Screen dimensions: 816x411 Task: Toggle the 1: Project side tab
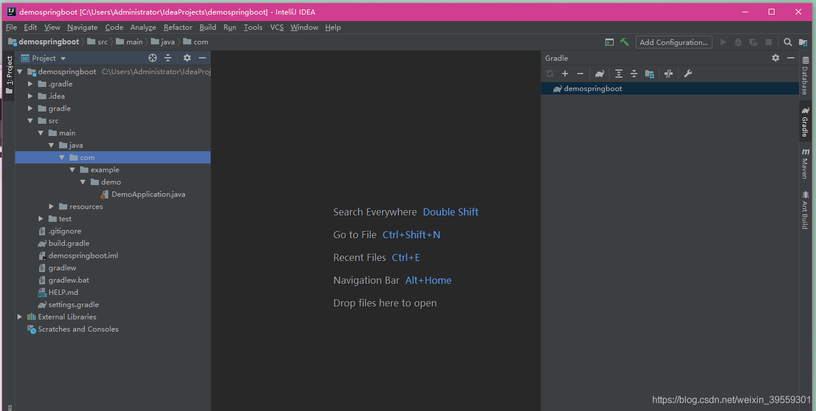(x=9, y=76)
